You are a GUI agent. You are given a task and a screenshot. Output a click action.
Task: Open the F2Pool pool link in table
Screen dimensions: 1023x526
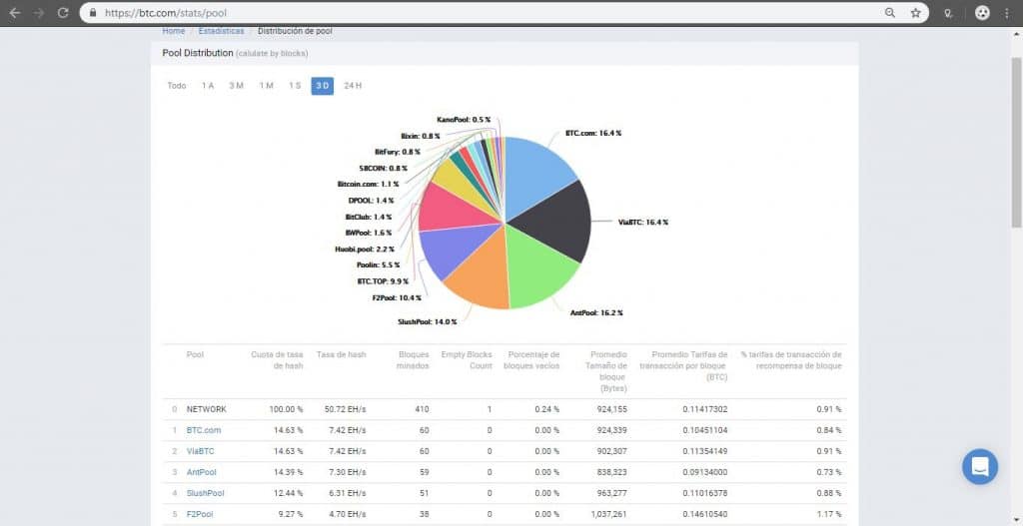(200, 514)
